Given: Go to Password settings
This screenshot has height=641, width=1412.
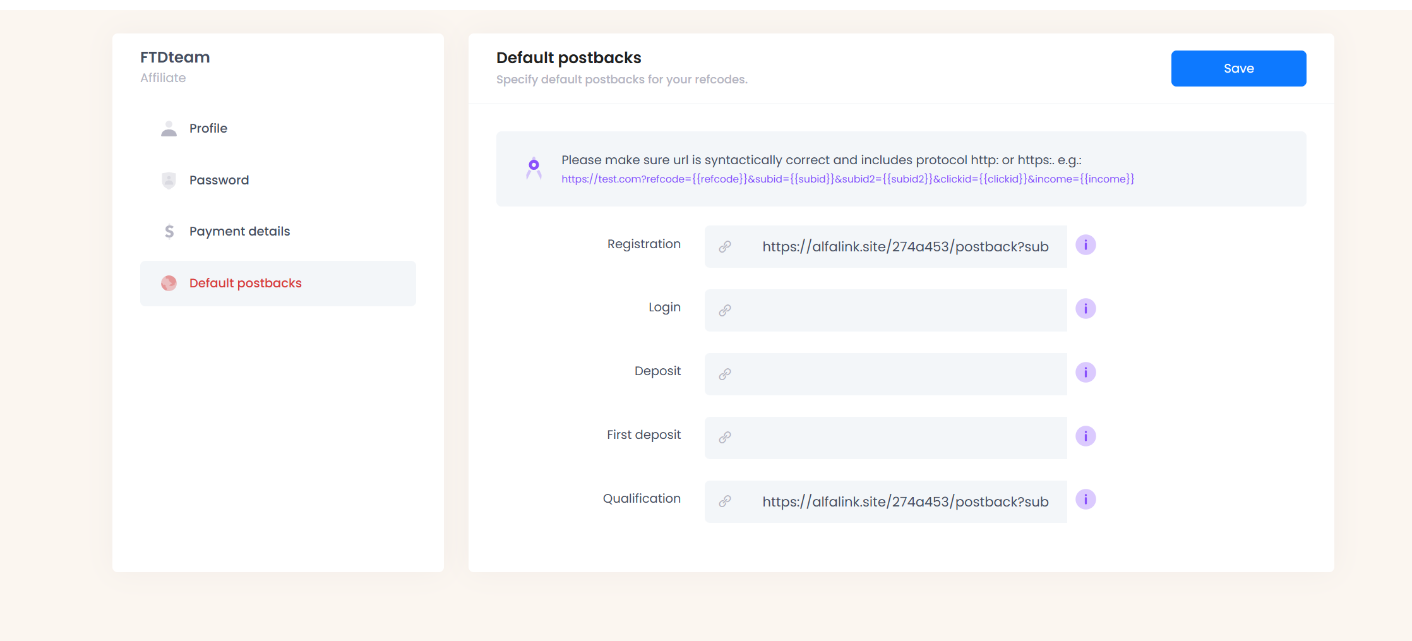Looking at the screenshot, I should (x=219, y=181).
